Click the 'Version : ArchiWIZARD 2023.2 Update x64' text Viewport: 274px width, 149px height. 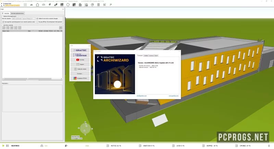coord(156,63)
